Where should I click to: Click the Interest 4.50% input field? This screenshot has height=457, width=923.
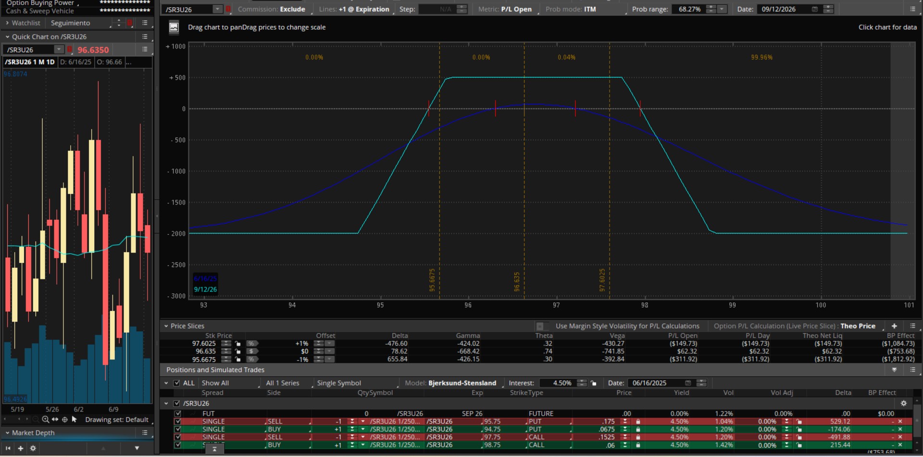click(x=561, y=383)
